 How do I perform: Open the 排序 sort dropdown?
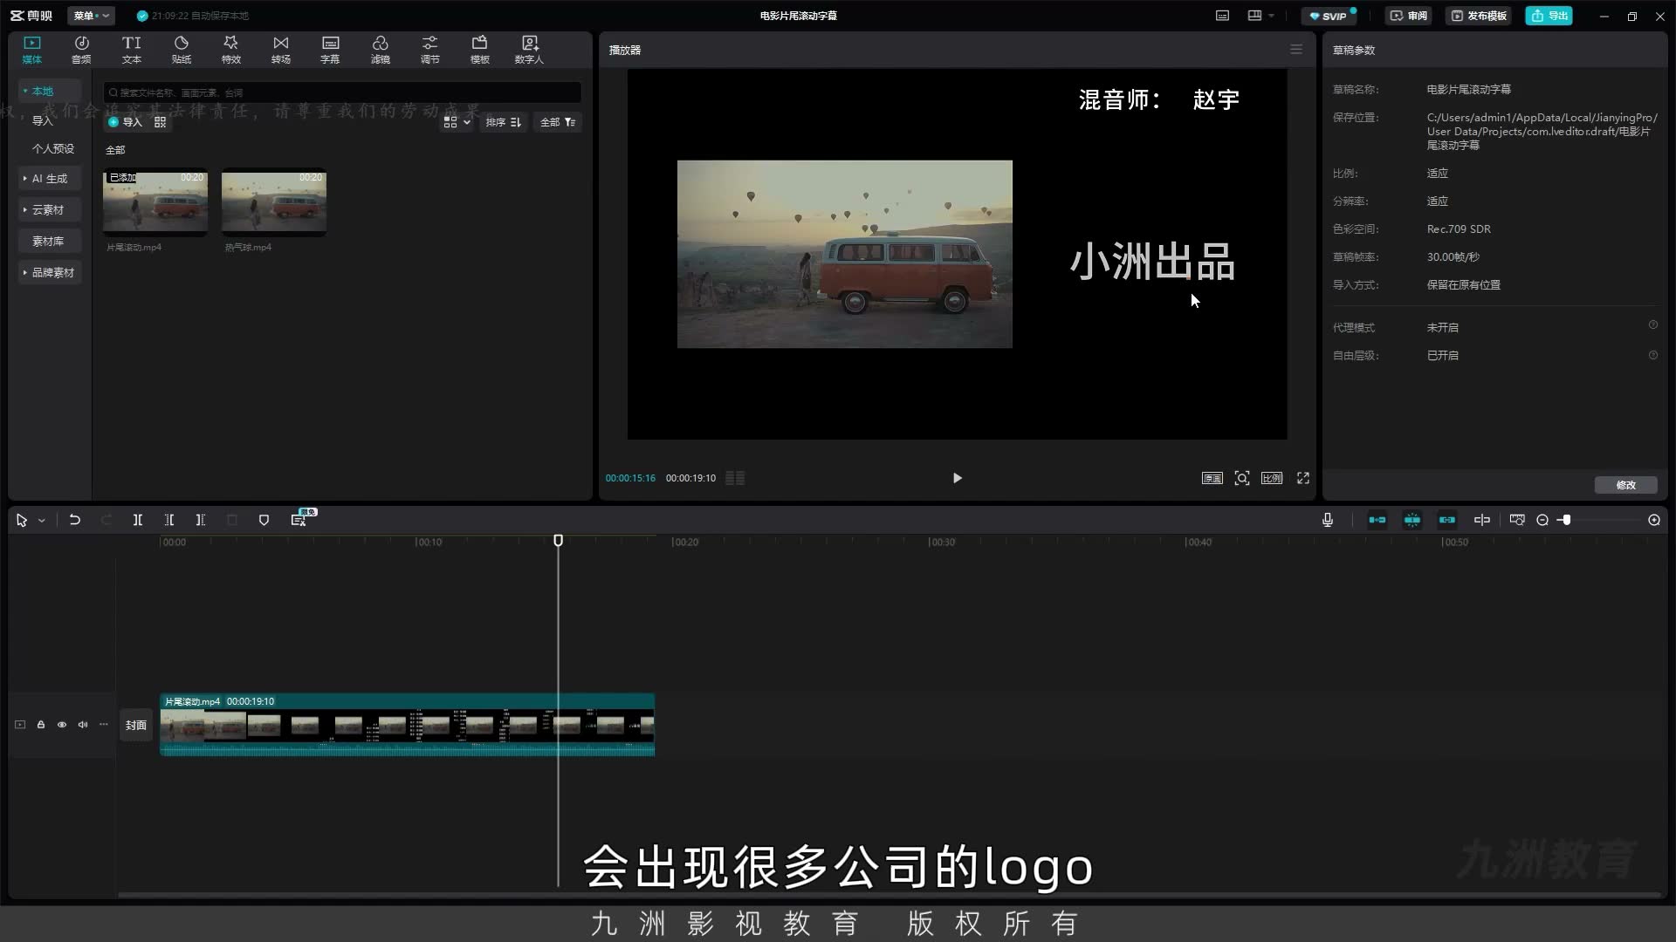(504, 122)
